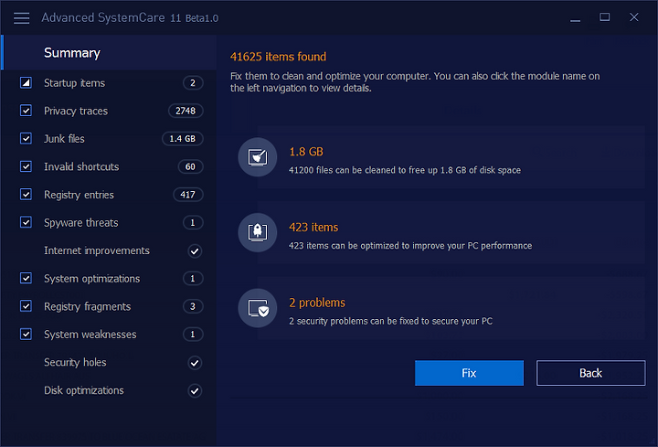The image size is (658, 447).
Task: Open Invalid shortcuts module details
Action: click(81, 166)
